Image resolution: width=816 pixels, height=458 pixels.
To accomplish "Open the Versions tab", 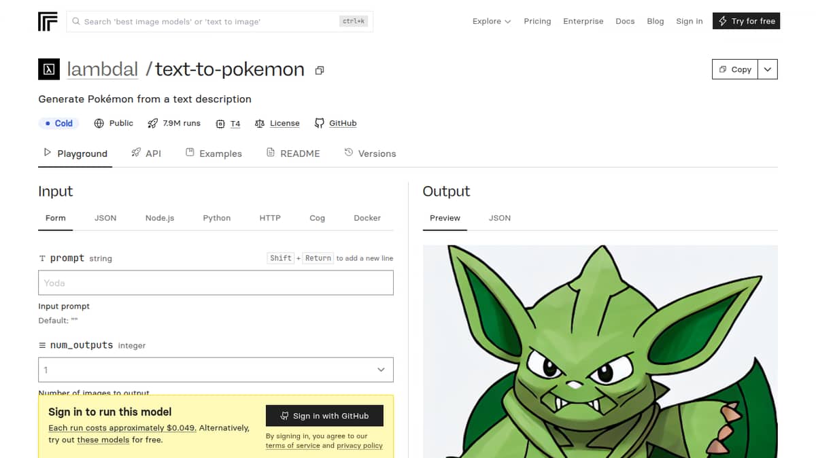I will pyautogui.click(x=370, y=154).
